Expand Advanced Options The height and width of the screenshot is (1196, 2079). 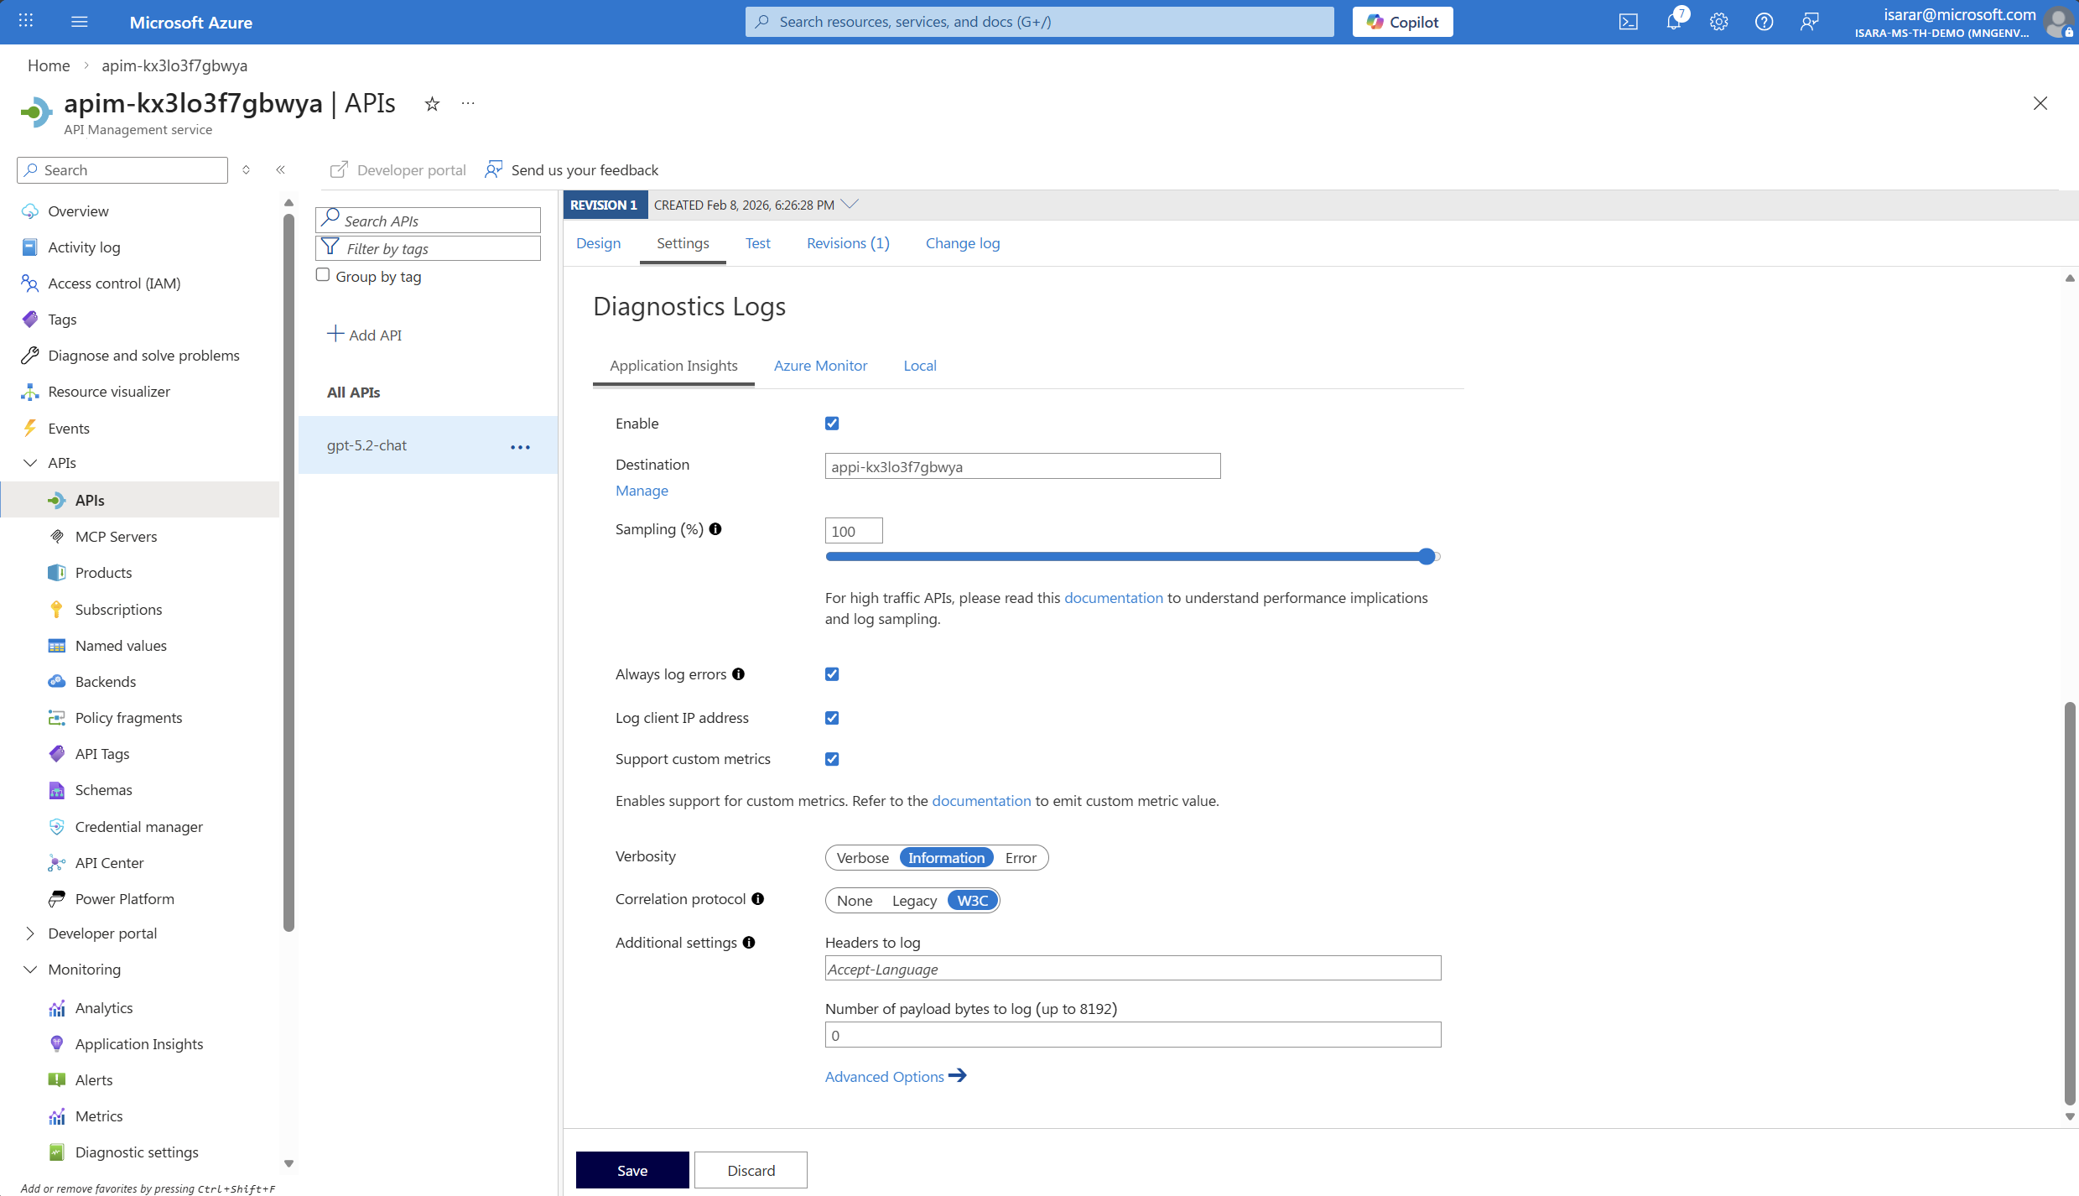tap(896, 1076)
